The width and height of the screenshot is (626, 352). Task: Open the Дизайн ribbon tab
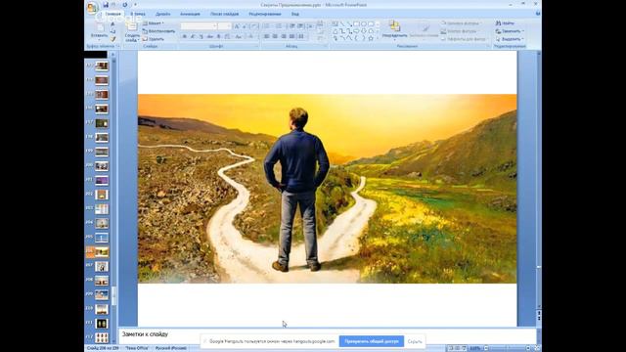pos(163,14)
